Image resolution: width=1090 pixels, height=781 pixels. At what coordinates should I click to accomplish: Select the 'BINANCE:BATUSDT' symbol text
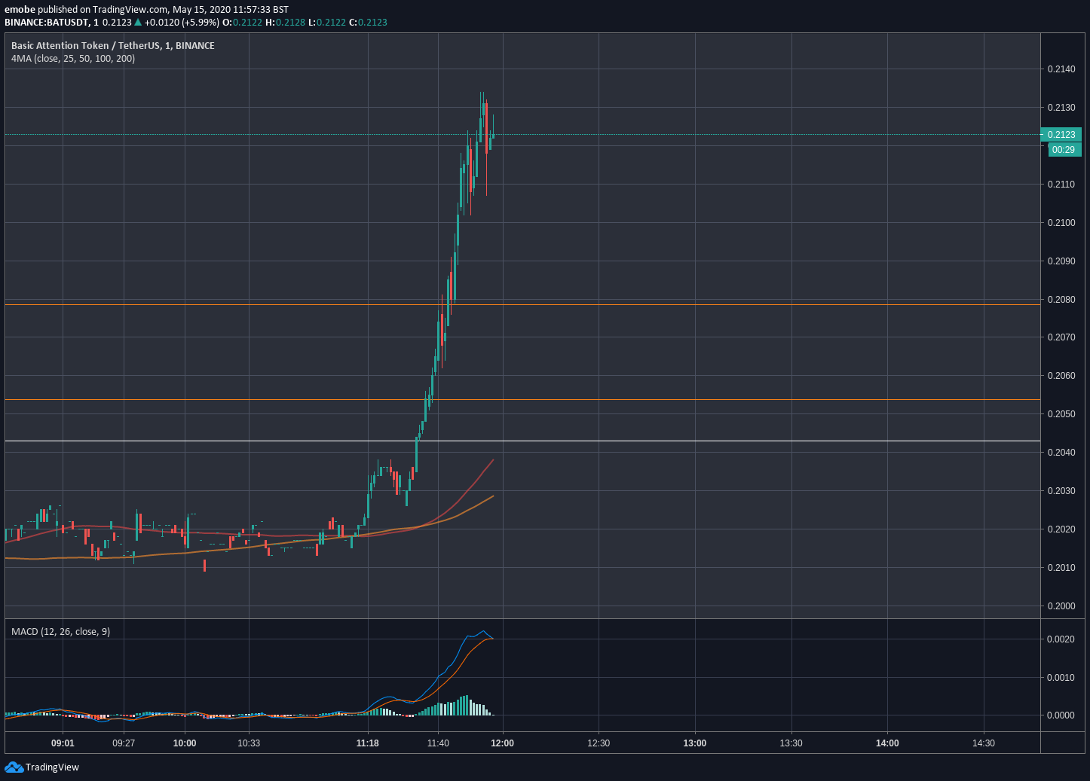coord(47,23)
